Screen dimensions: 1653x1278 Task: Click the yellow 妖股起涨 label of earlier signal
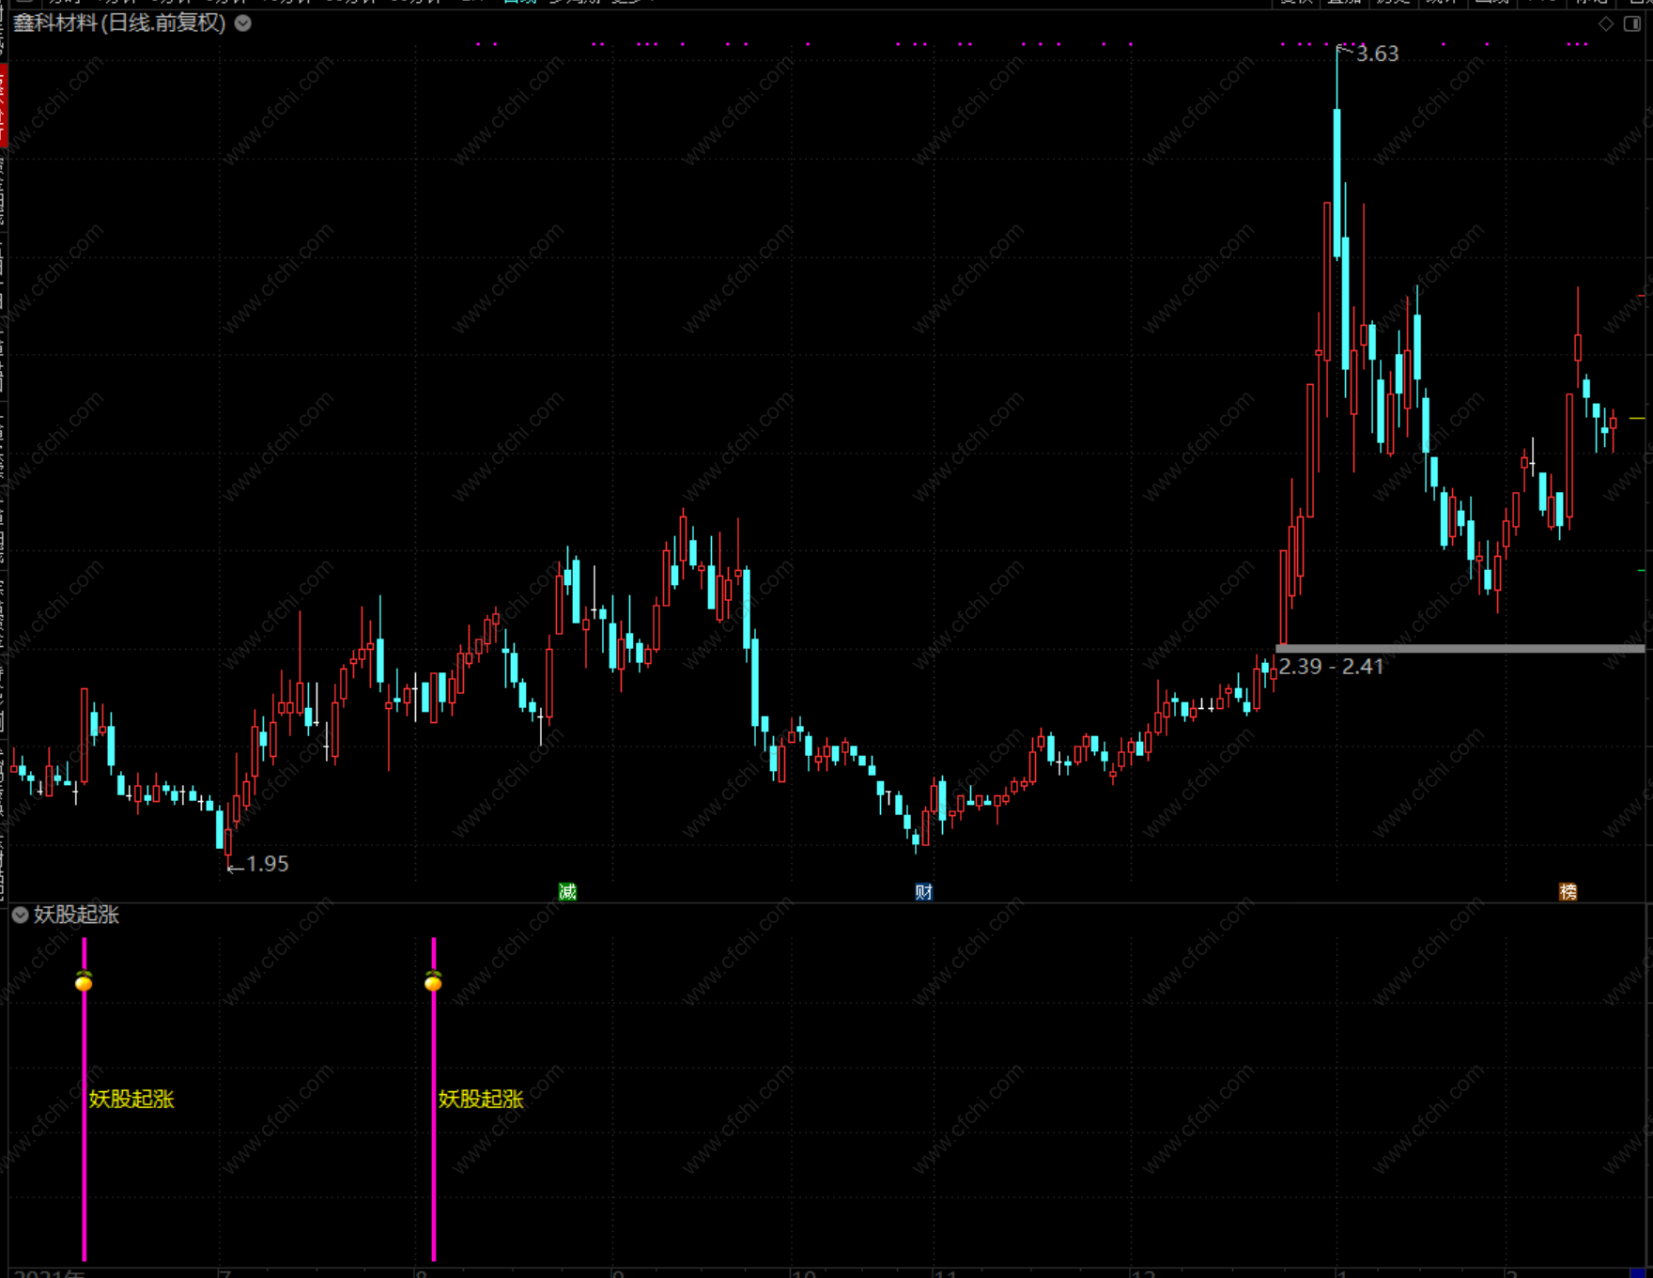click(131, 1099)
